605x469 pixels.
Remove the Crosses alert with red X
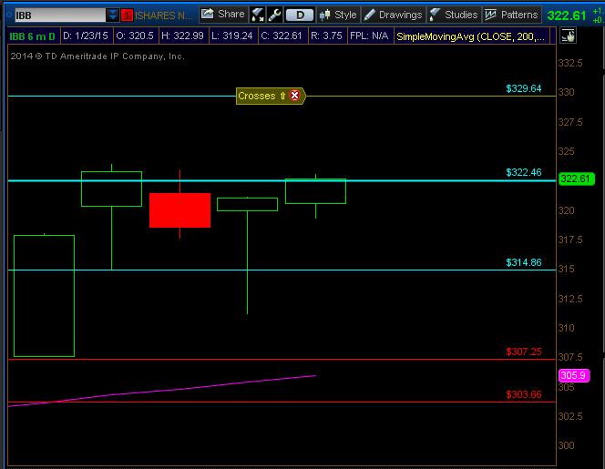295,96
